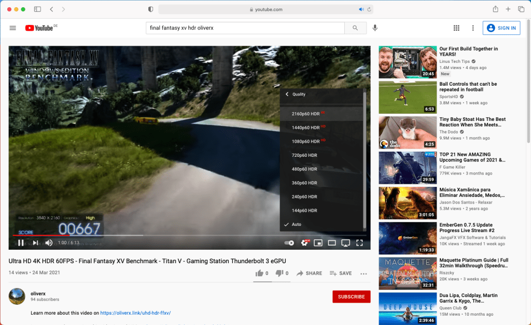Open the YouTube hamburger guide menu

tap(13, 28)
